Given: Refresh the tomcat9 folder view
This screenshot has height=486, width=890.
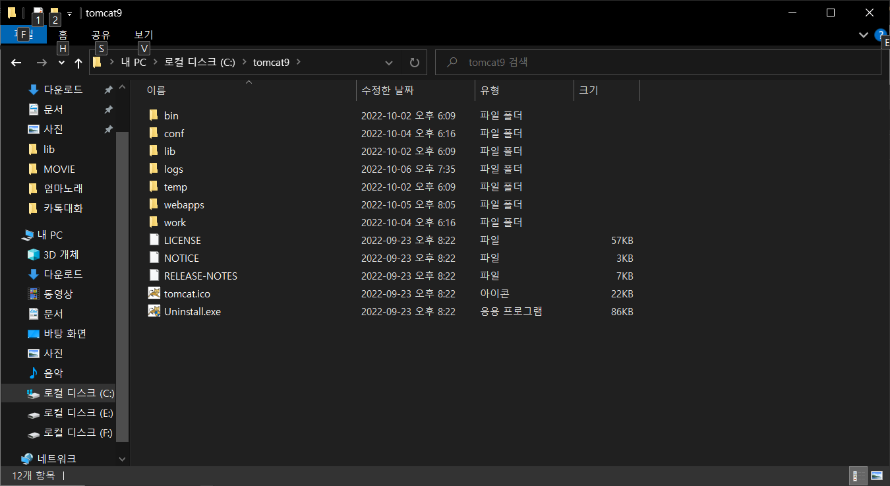Looking at the screenshot, I should (414, 63).
